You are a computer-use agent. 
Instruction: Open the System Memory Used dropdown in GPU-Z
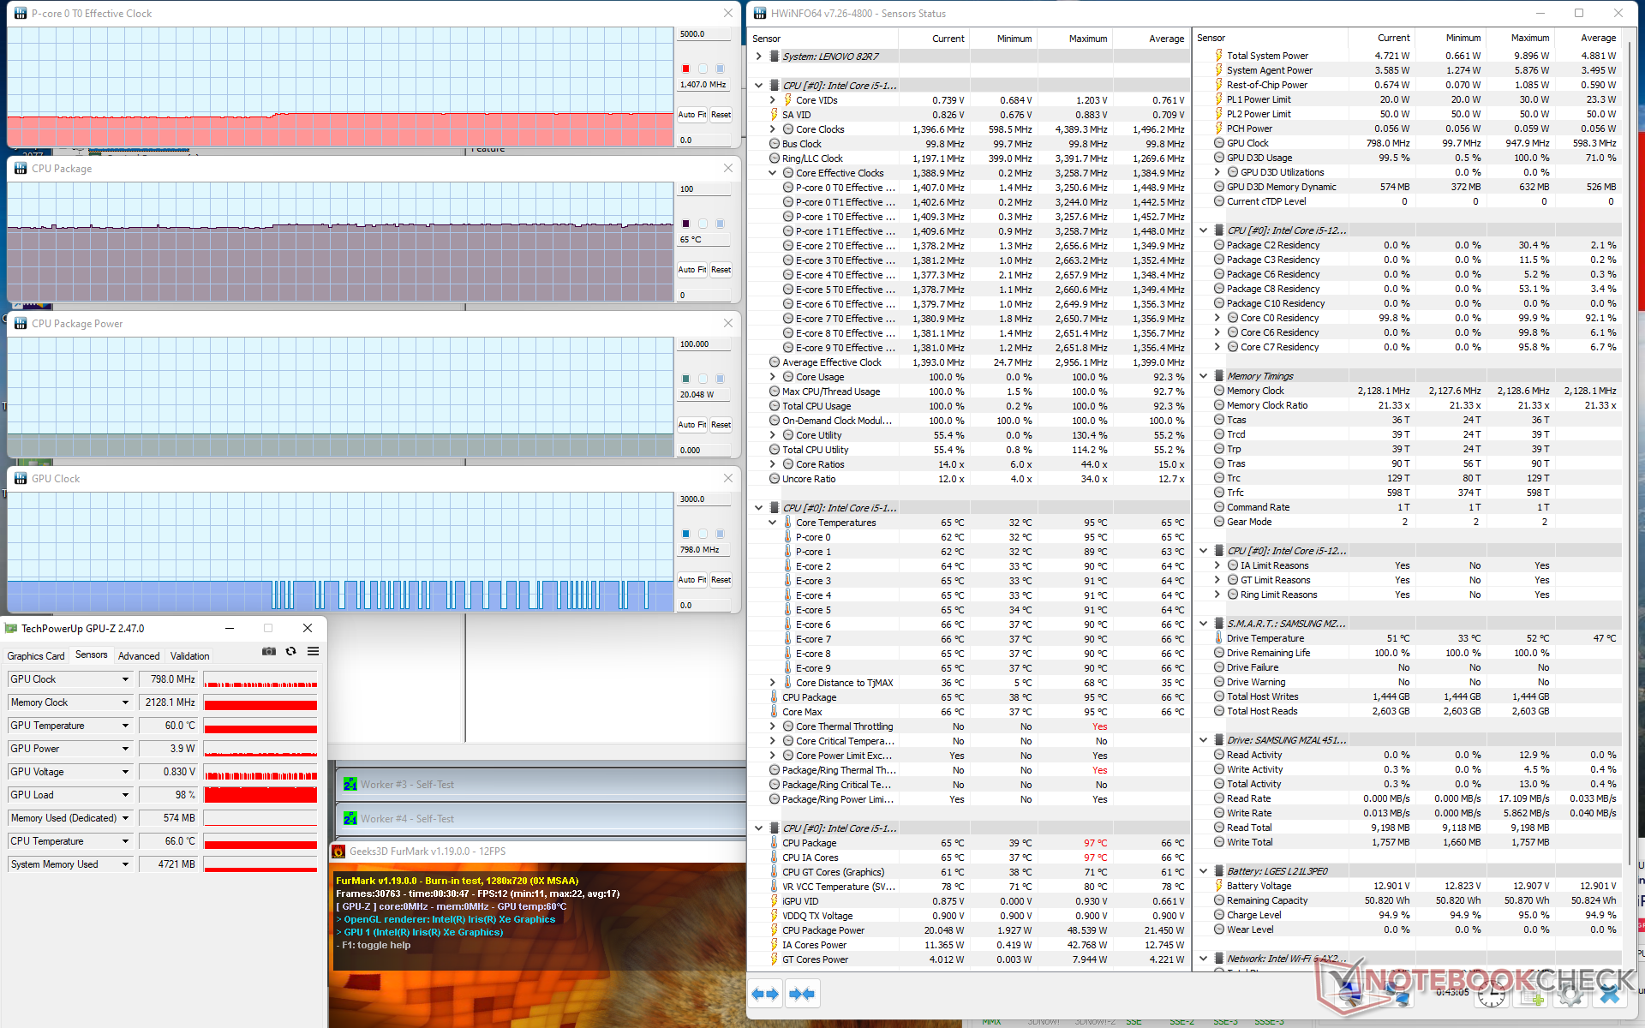(125, 864)
